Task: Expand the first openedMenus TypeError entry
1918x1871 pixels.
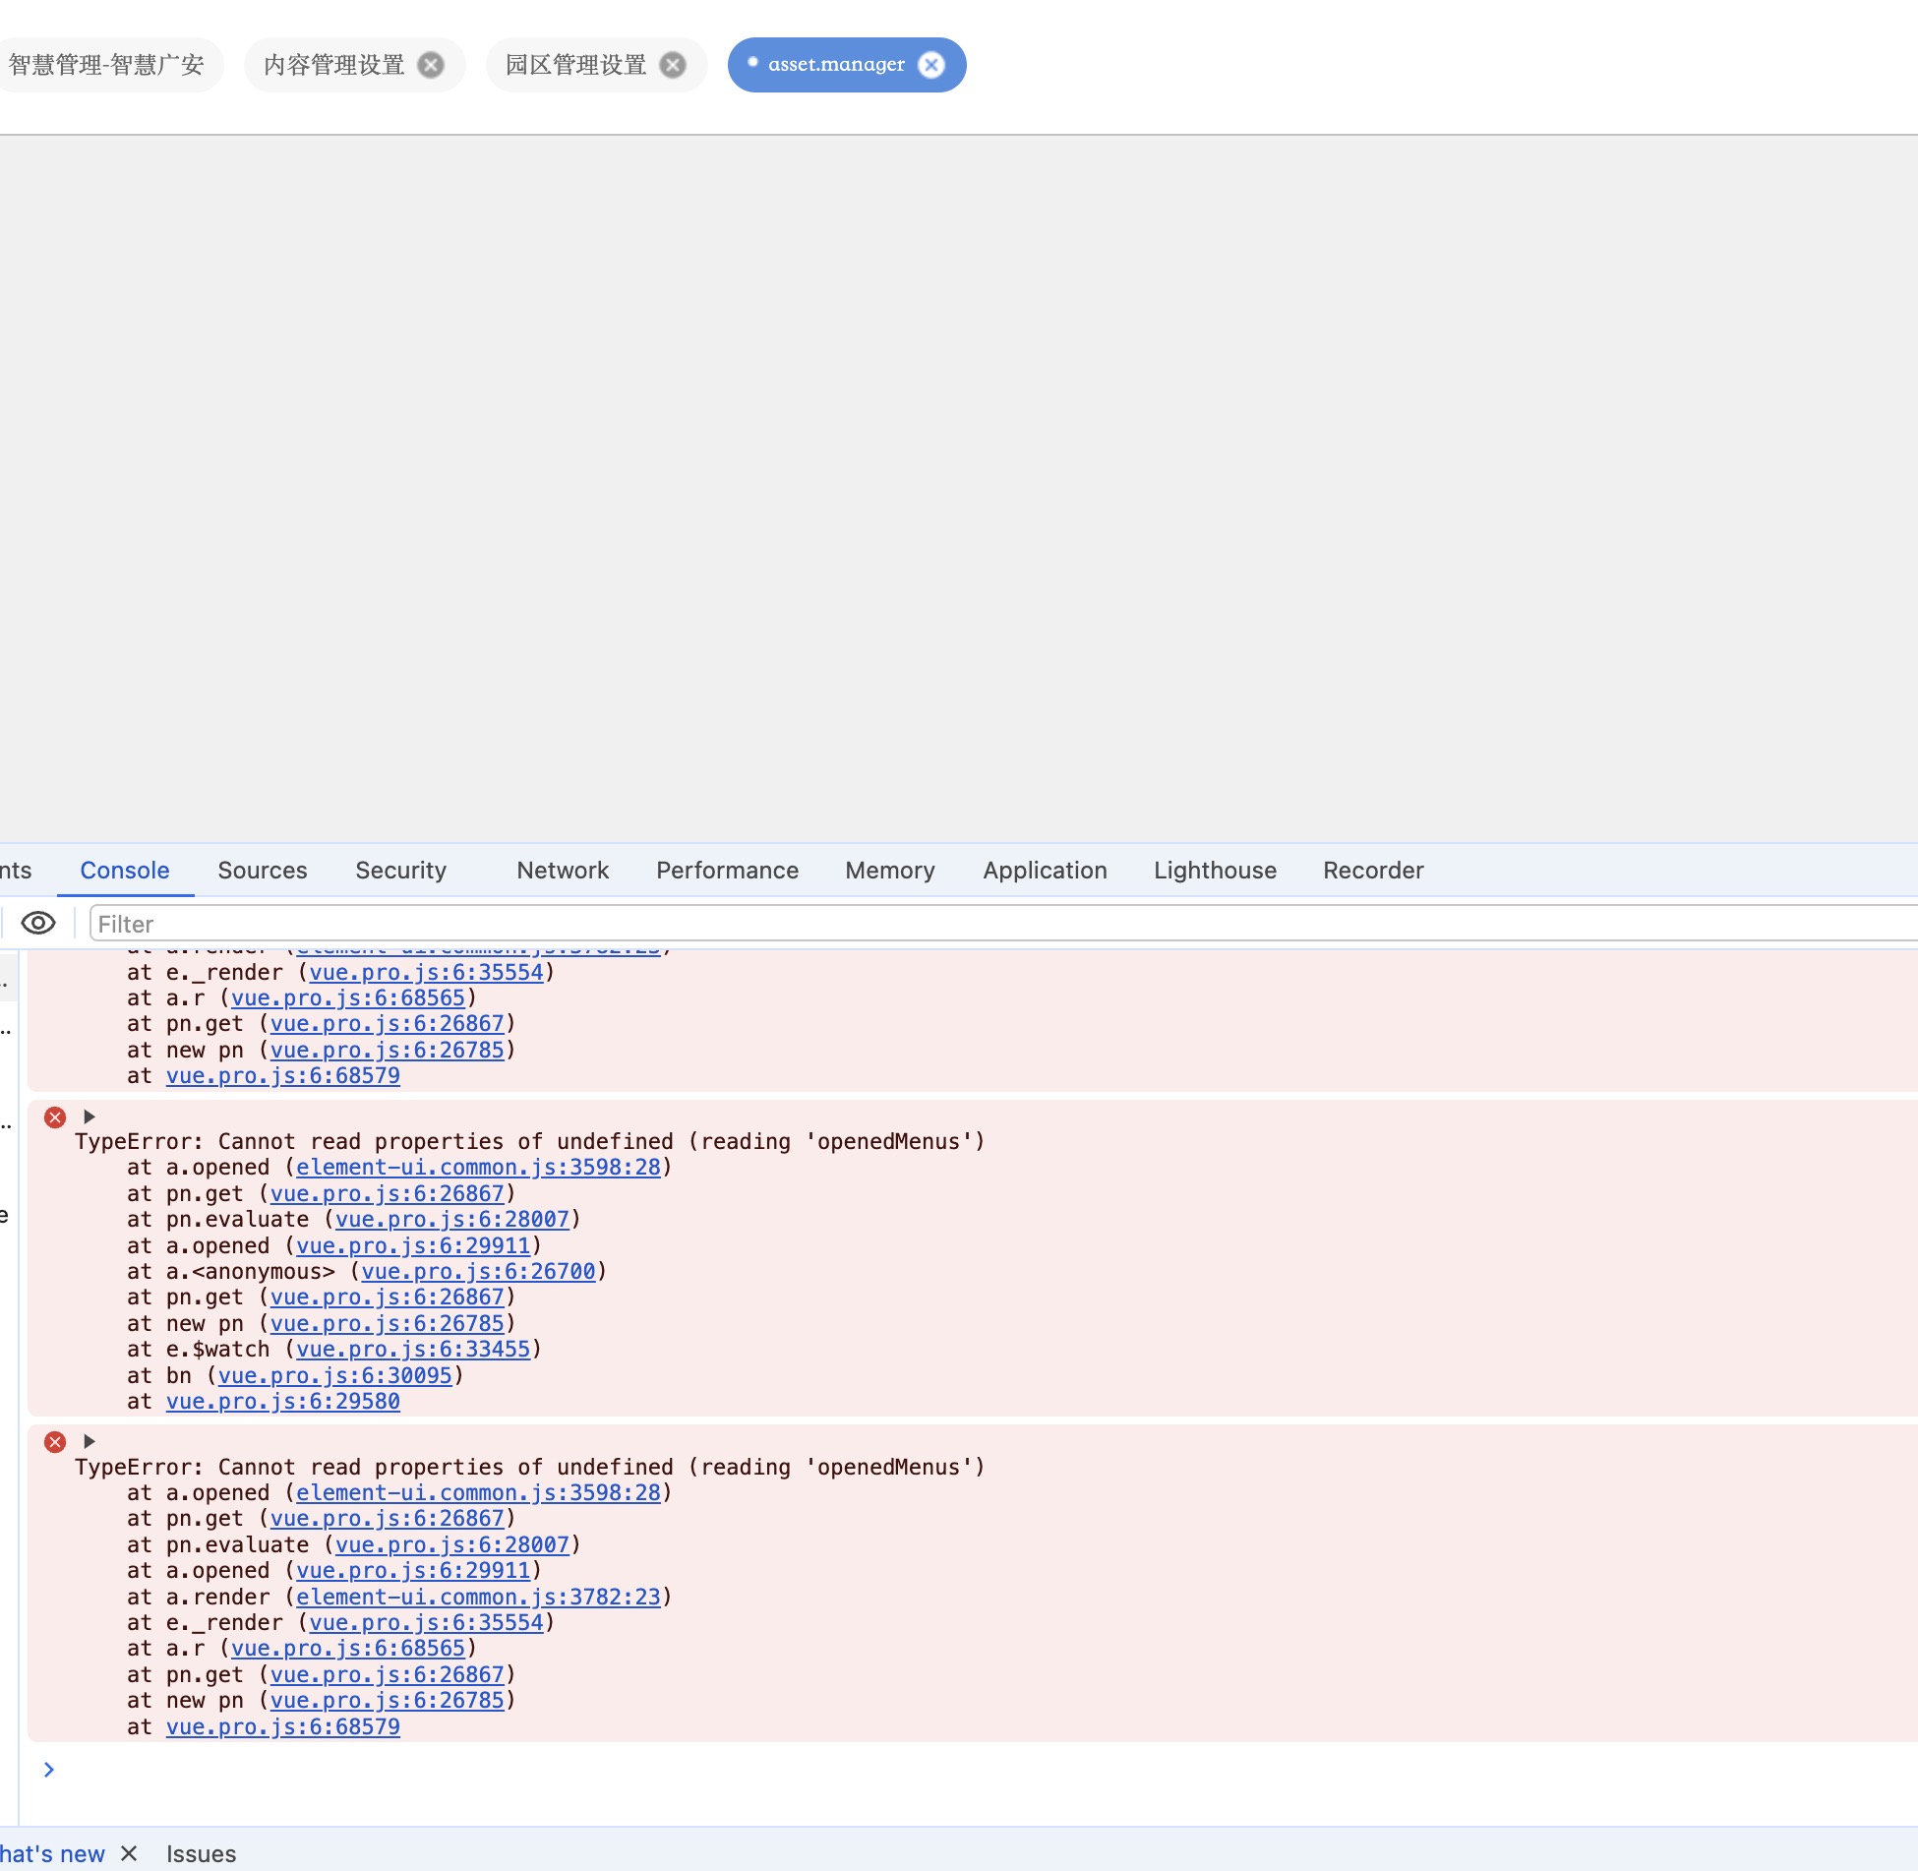Action: pos(89,1117)
